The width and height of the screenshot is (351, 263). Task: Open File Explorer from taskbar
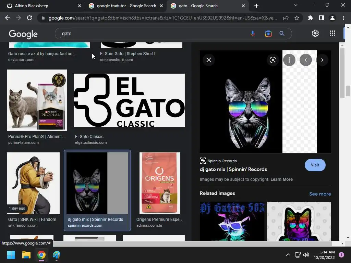[26, 255]
